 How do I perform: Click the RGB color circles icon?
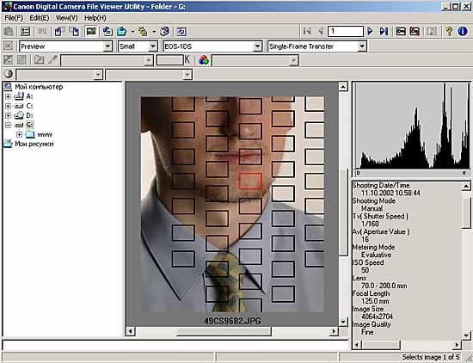pyautogui.click(x=204, y=59)
